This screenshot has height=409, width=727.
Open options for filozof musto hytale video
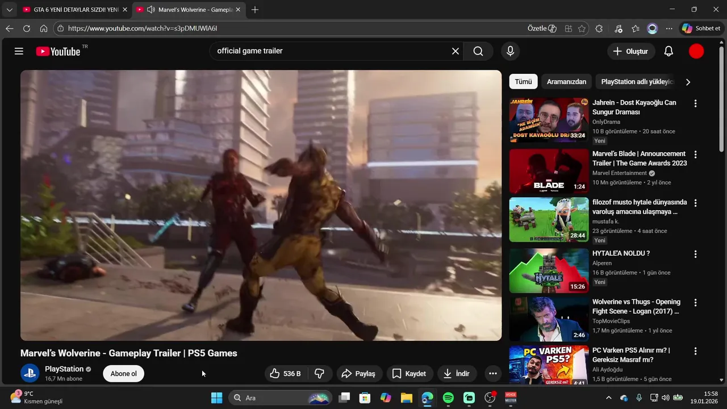click(695, 203)
